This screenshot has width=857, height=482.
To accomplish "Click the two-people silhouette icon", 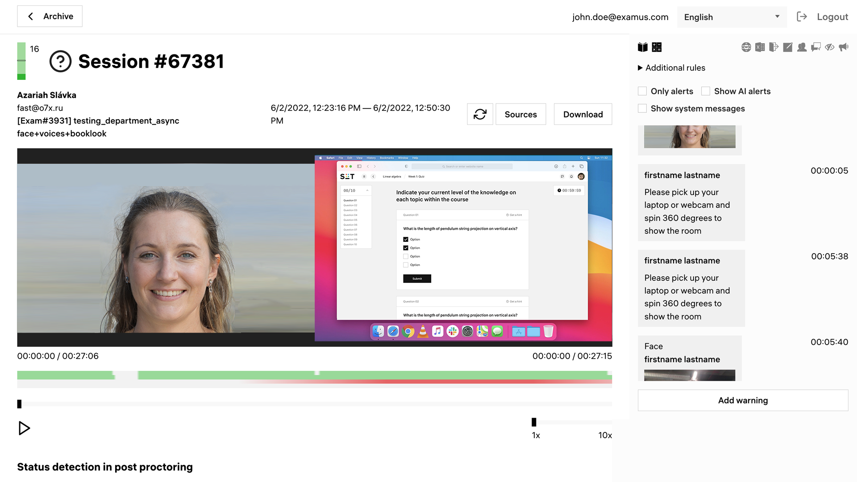I will pyautogui.click(x=802, y=47).
